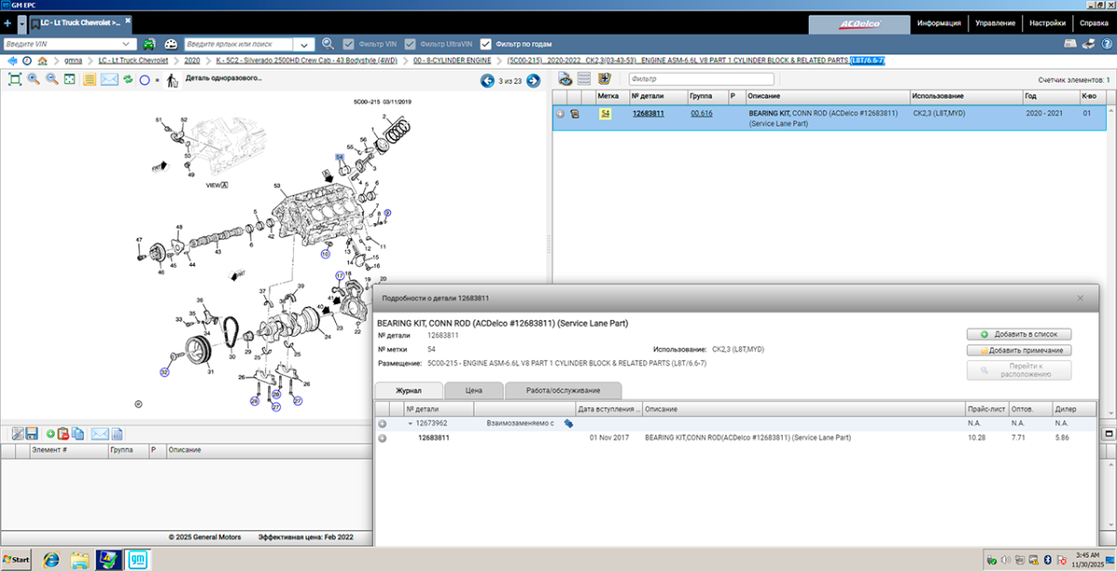The height and width of the screenshot is (572, 1117).
Task: Click the Фильтр input field
Action: [x=701, y=79]
